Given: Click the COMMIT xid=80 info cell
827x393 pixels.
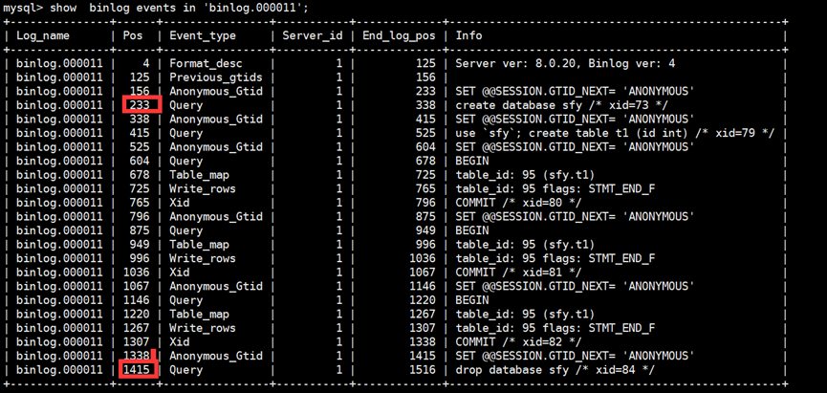Looking at the screenshot, I should (518, 203).
